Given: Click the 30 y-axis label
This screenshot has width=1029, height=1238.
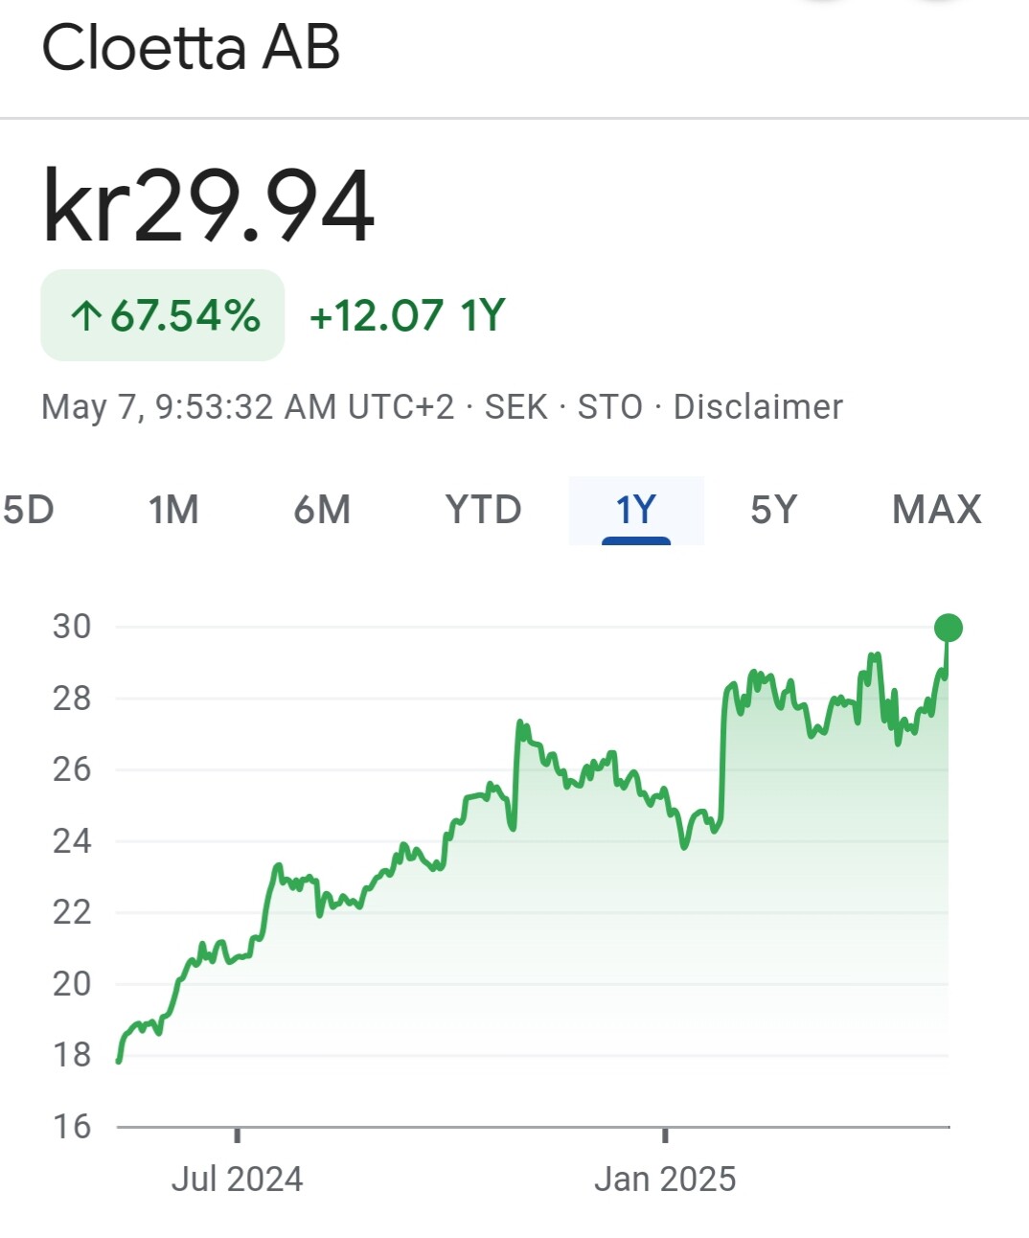Looking at the screenshot, I should [72, 627].
